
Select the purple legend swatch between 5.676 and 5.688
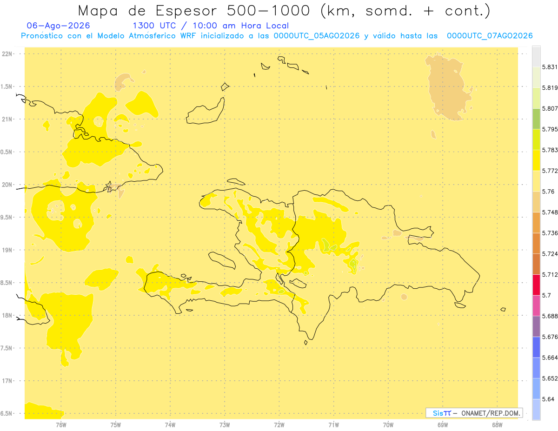[x=536, y=326]
